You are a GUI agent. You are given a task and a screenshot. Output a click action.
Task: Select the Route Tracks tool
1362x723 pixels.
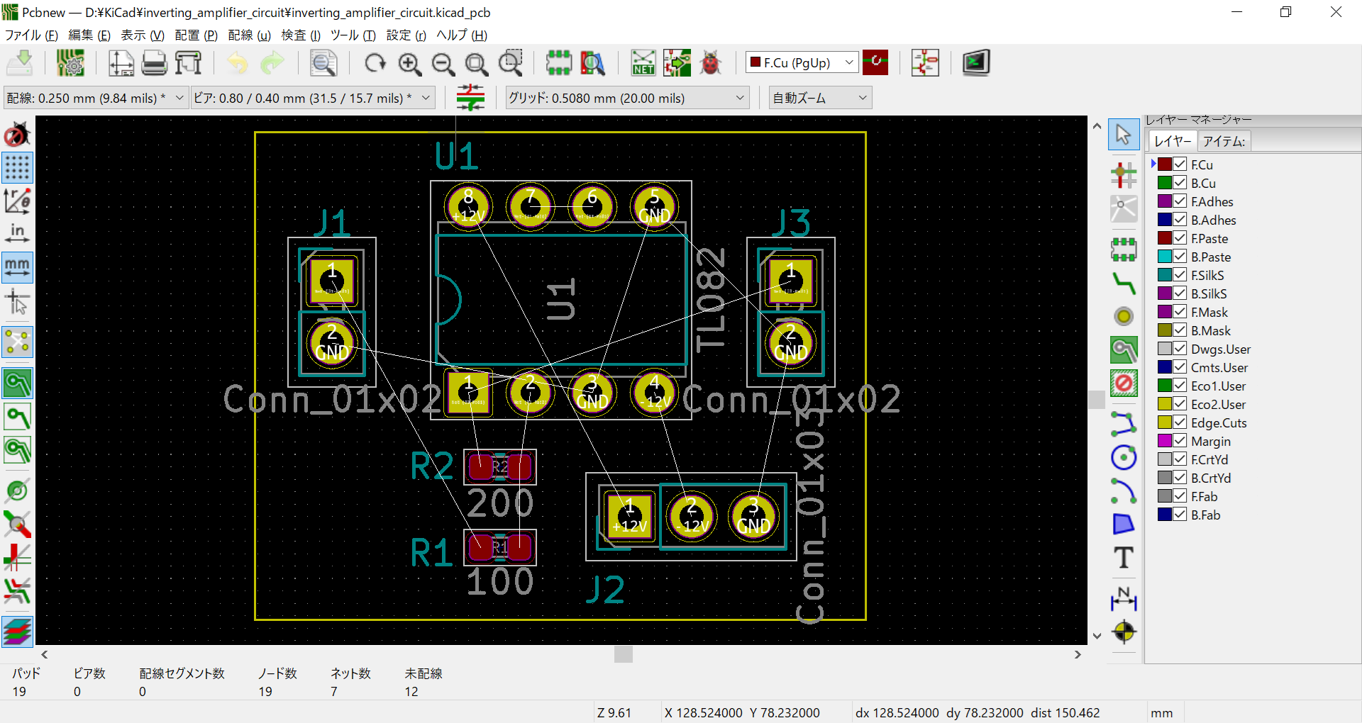tap(1124, 284)
